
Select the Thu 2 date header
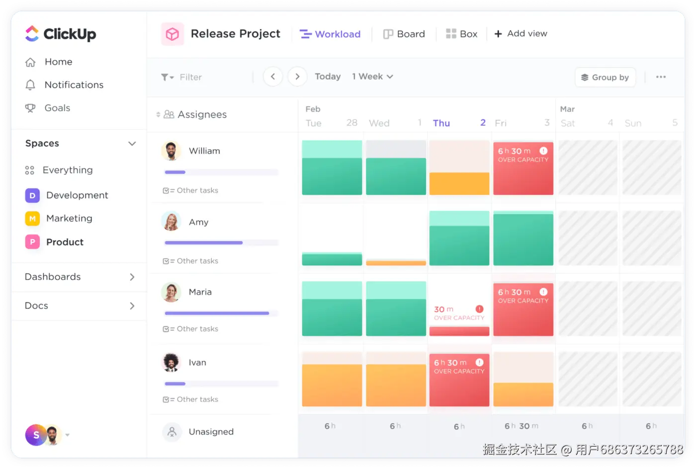pyautogui.click(x=459, y=123)
